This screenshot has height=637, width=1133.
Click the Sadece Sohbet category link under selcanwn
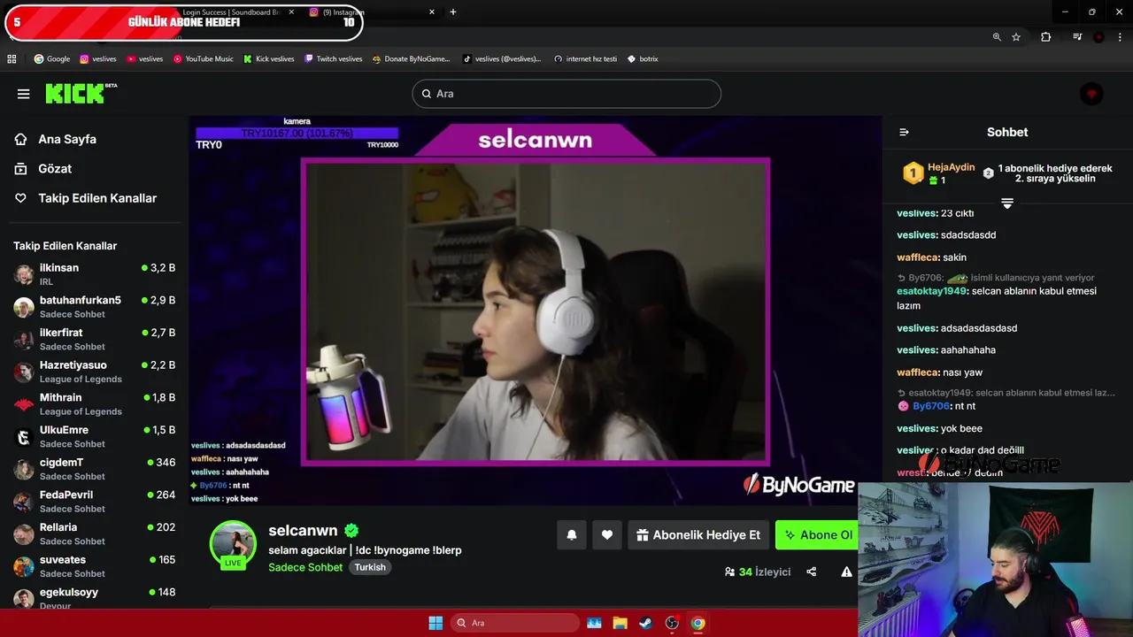coord(305,567)
